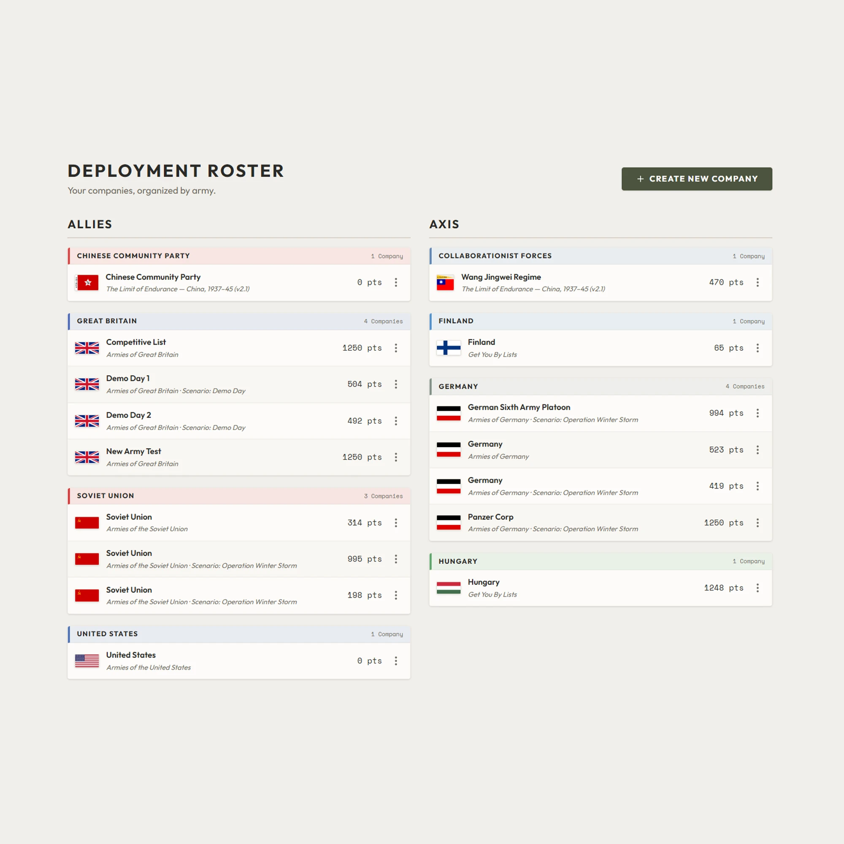Open options menu for Panzer Corp

click(x=757, y=523)
